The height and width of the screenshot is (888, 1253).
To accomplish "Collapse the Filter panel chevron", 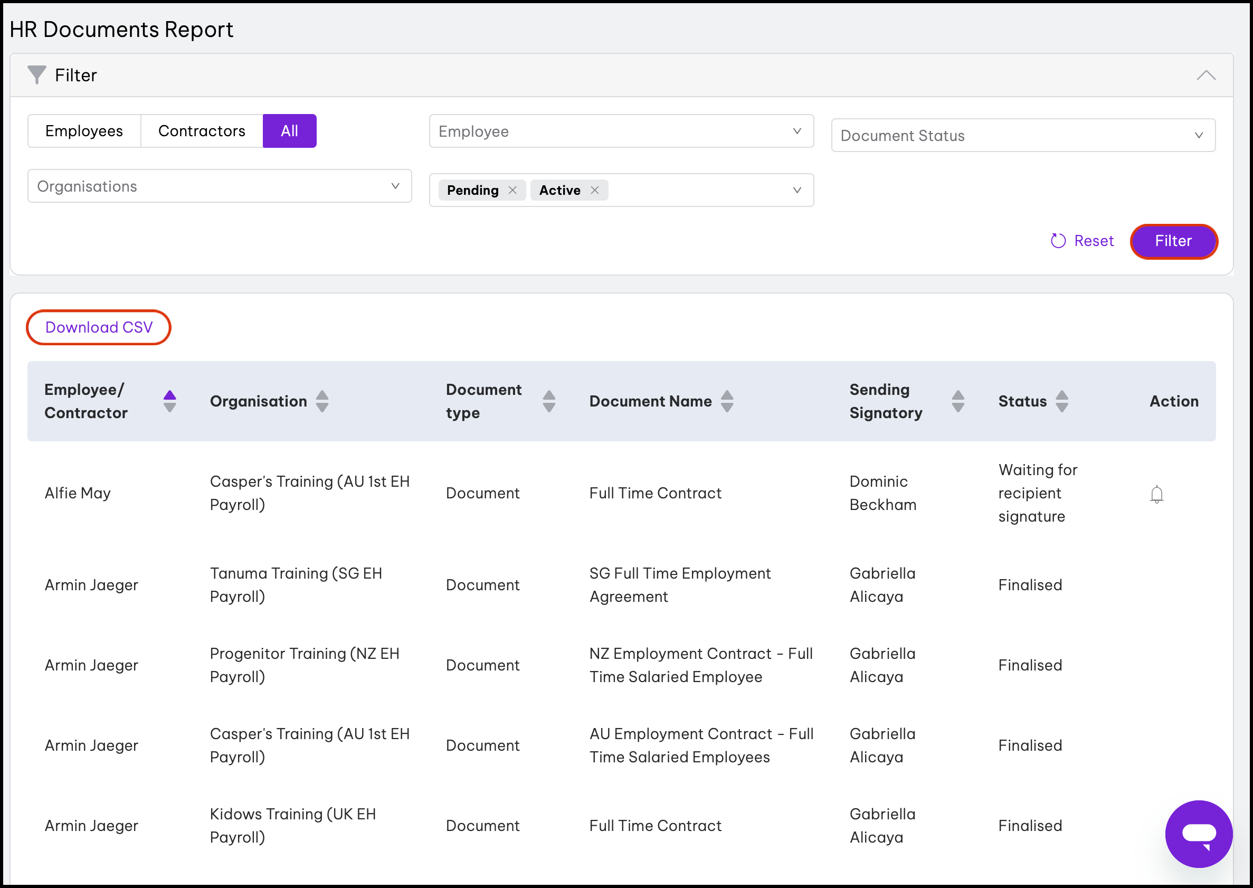I will (x=1205, y=75).
